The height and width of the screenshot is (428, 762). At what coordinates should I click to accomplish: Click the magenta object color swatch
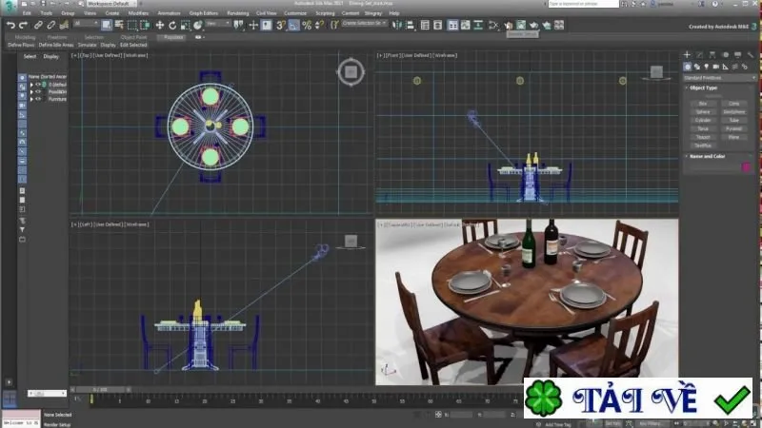746,167
